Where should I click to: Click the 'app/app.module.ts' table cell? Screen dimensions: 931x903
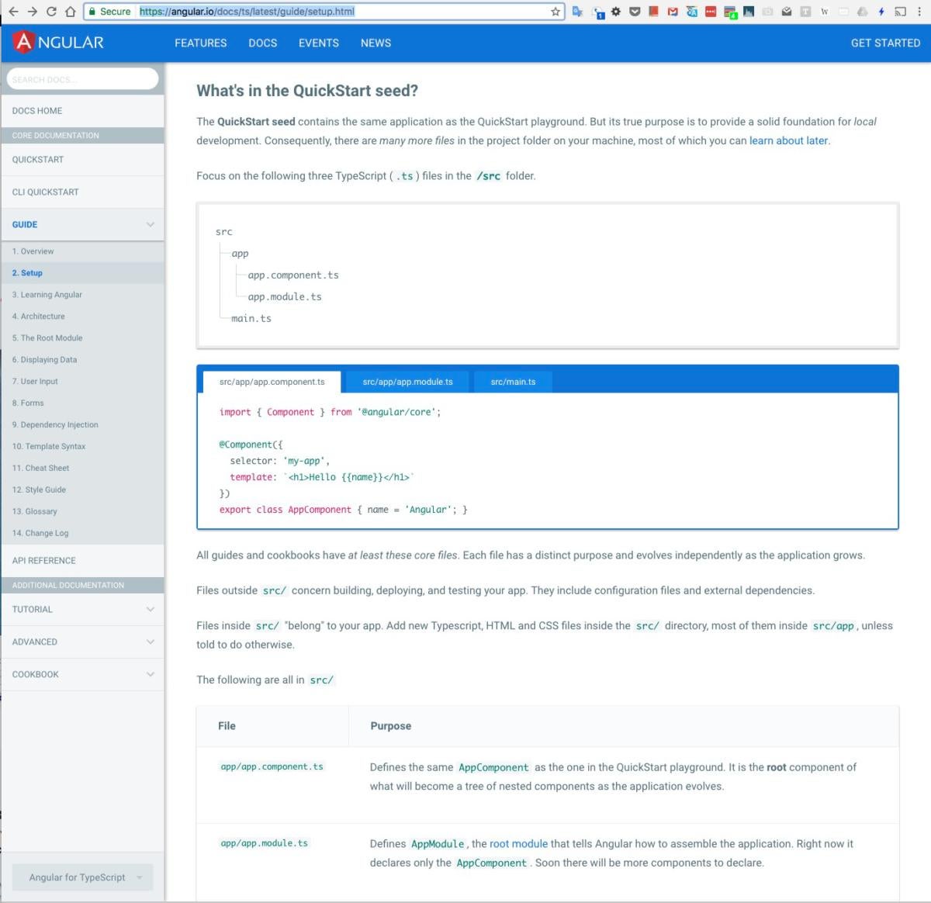(x=265, y=843)
